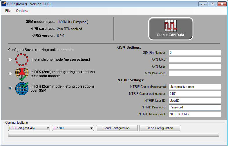Viewport: 228px width, 146px height.
Task: Select RTK over GSM radio button
Action: (10, 88)
